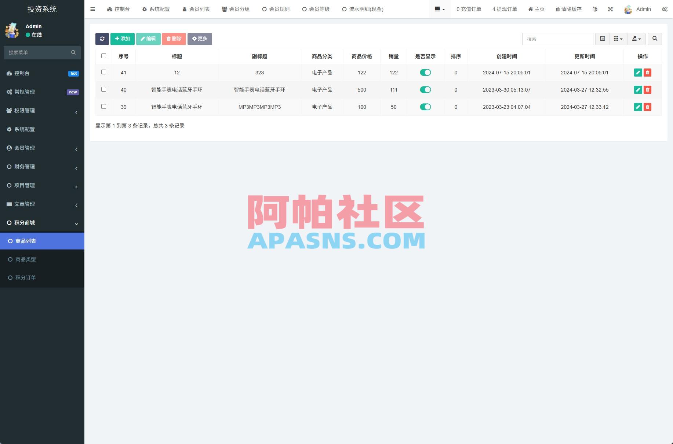Open the export dropdown above the table

[x=637, y=39]
